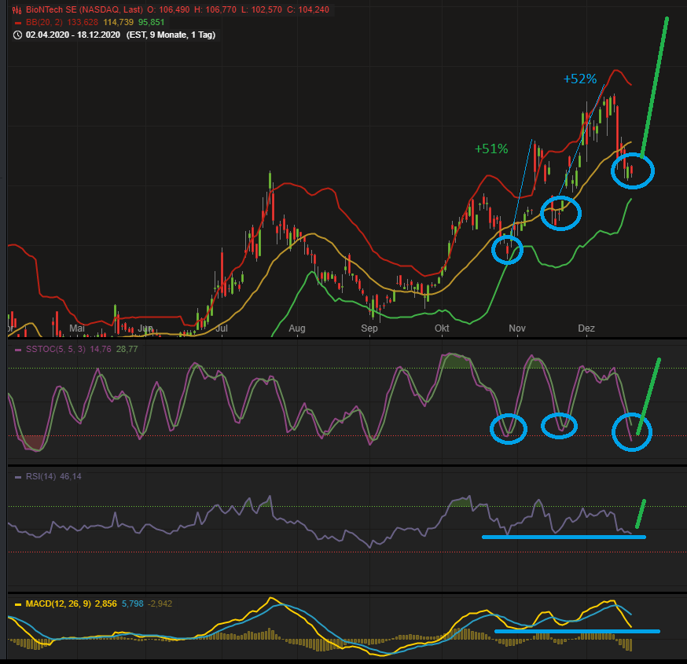Viewport: 687px width, 664px height.
Task: Click the Aug axis label
Action: pos(297,328)
